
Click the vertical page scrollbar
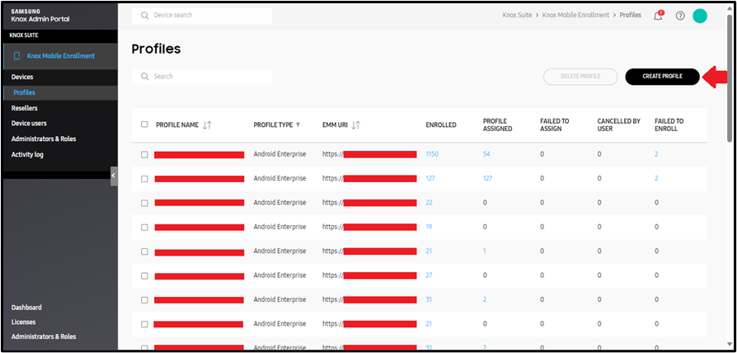(729, 80)
